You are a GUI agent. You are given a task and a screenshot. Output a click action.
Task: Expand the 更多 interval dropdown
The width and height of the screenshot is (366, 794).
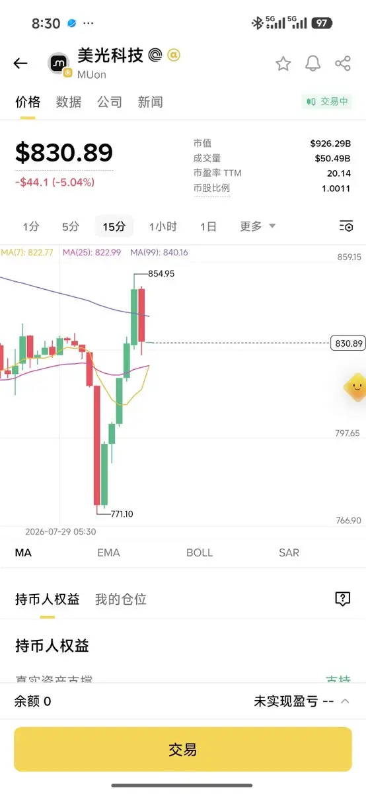(x=258, y=226)
